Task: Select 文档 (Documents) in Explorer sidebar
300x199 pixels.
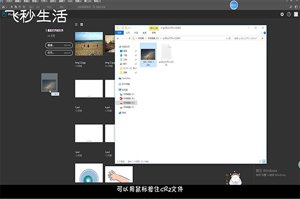Action: pyautogui.click(x=123, y=59)
